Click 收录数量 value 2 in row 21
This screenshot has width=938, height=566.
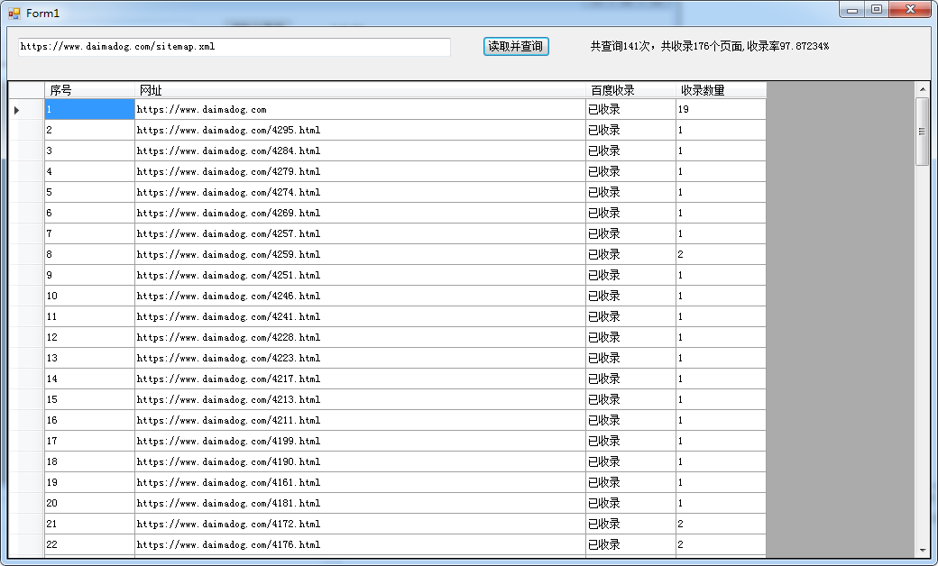721,524
